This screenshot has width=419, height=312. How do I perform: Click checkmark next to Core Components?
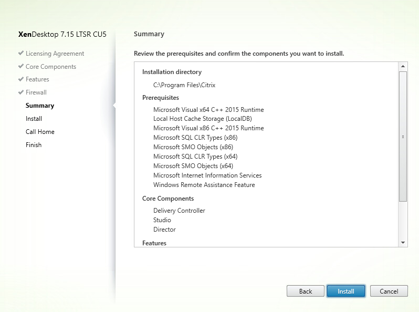tap(21, 66)
